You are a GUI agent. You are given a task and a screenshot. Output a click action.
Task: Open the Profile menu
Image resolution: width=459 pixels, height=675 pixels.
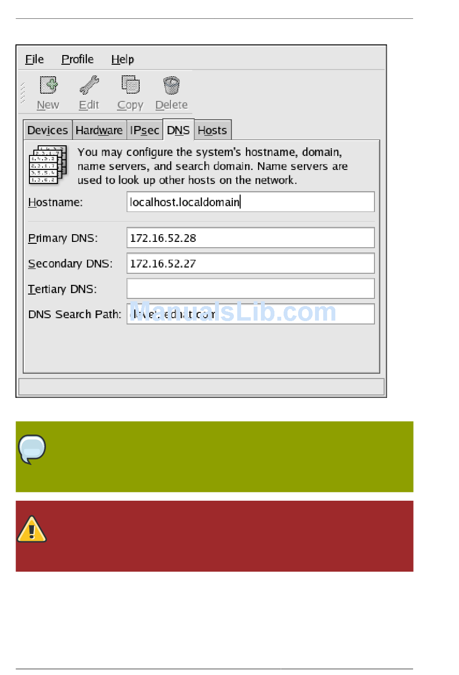[x=77, y=59]
